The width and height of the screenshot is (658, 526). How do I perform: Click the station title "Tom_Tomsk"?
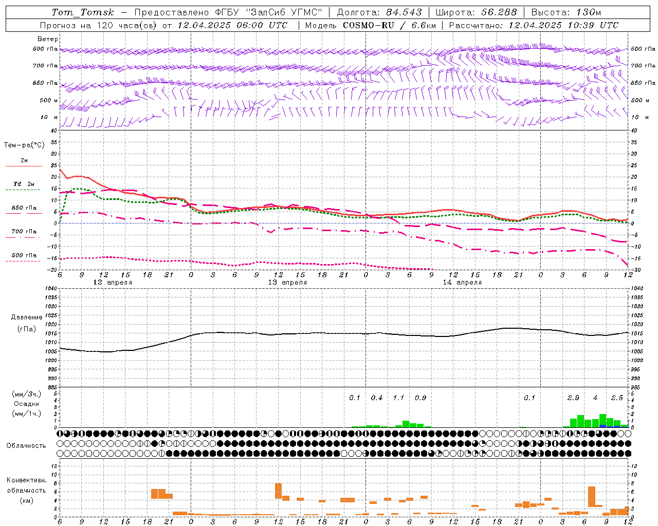[83, 12]
